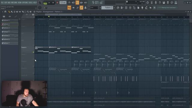Toggle the orange link icon
The width and height of the screenshot is (192, 108).
[x=81, y=8]
